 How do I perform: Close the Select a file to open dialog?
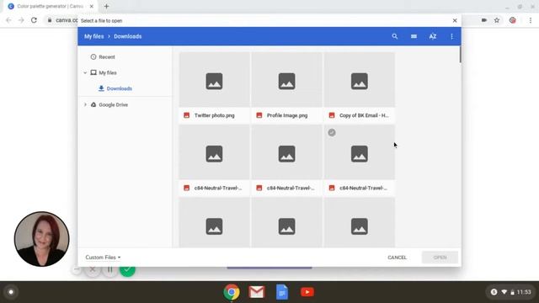click(x=455, y=20)
